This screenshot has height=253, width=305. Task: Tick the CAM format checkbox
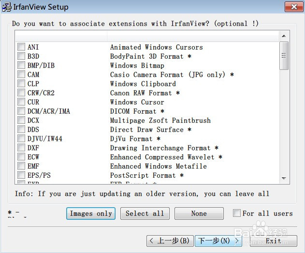click(x=21, y=74)
